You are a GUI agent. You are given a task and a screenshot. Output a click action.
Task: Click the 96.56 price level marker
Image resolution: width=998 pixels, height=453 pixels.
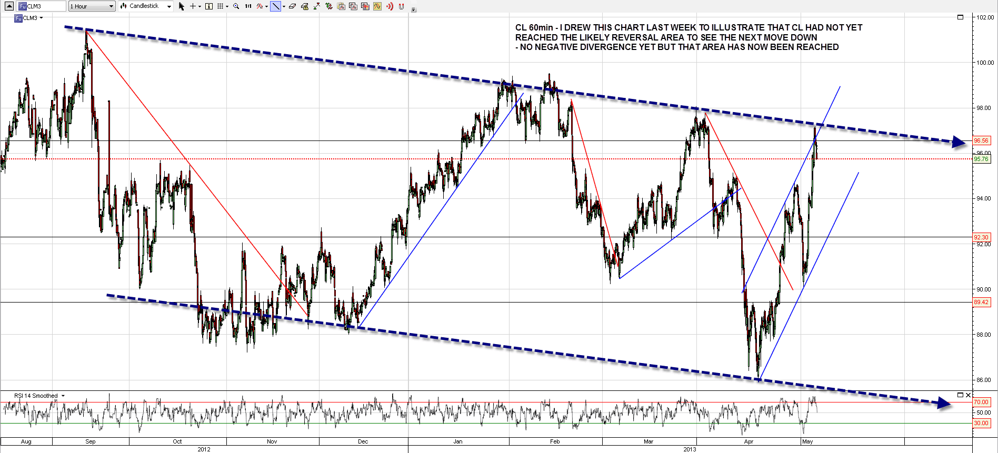coord(981,140)
